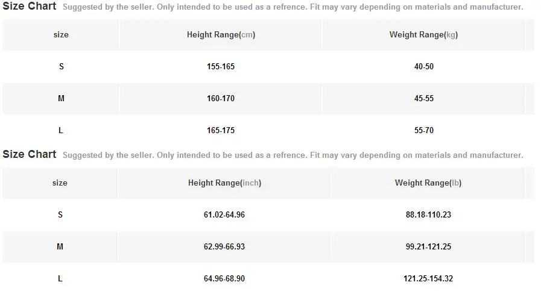
Task: Click the 62.99-66.93 height cell
Action: click(224, 246)
